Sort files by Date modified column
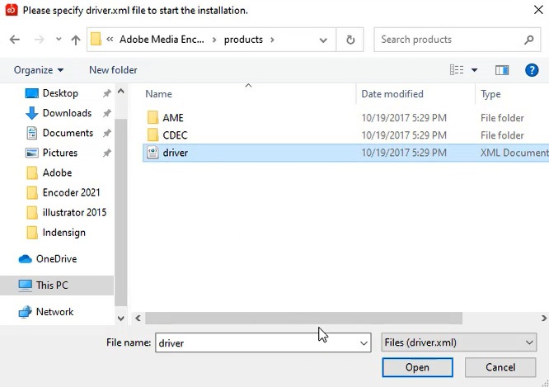Viewport: 549px width, 387px height. 392,94
